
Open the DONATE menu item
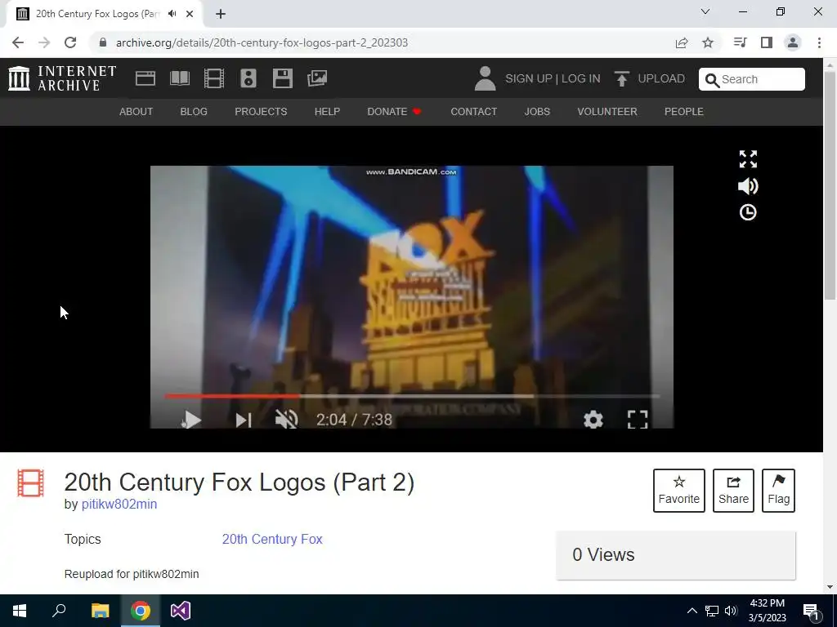(x=394, y=111)
